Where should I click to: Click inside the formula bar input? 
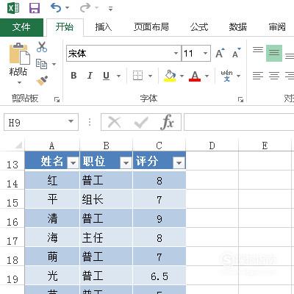[x=239, y=122]
